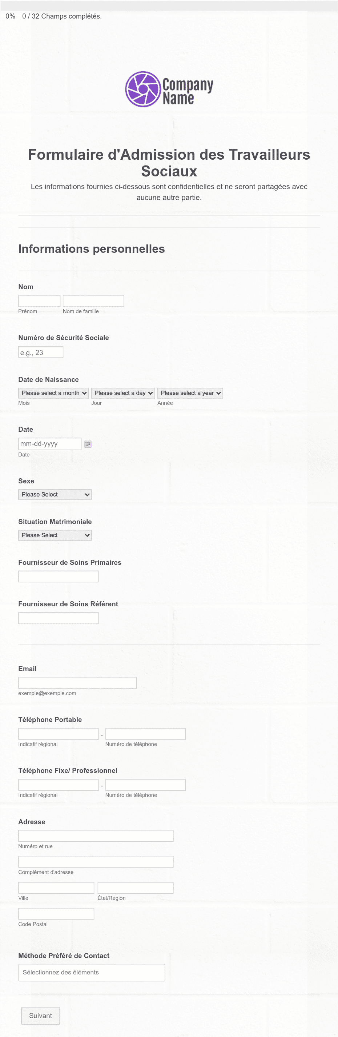The height and width of the screenshot is (1037, 338).
Task: Focus the Fournisseur de Soins Primaires field
Action: [59, 577]
